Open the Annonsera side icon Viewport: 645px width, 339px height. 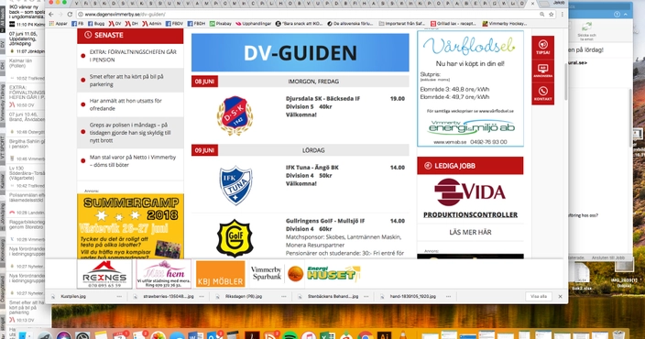click(542, 71)
